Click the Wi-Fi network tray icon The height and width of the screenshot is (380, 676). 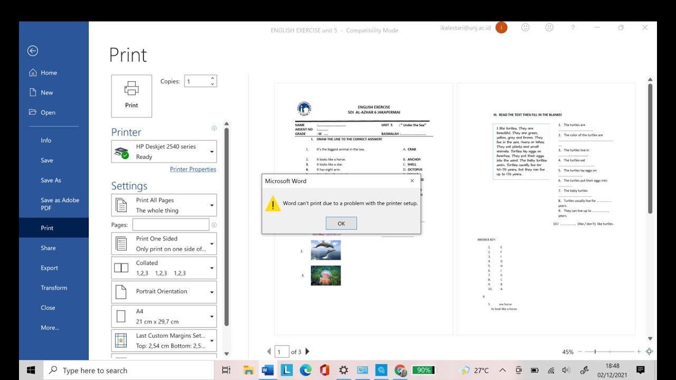point(551,370)
